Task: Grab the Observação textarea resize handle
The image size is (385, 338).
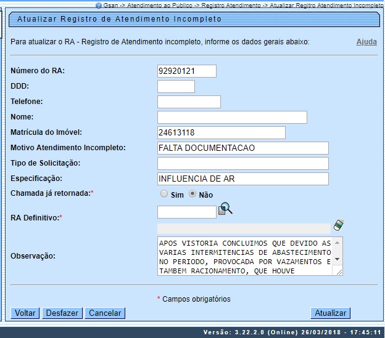Action: click(339, 271)
